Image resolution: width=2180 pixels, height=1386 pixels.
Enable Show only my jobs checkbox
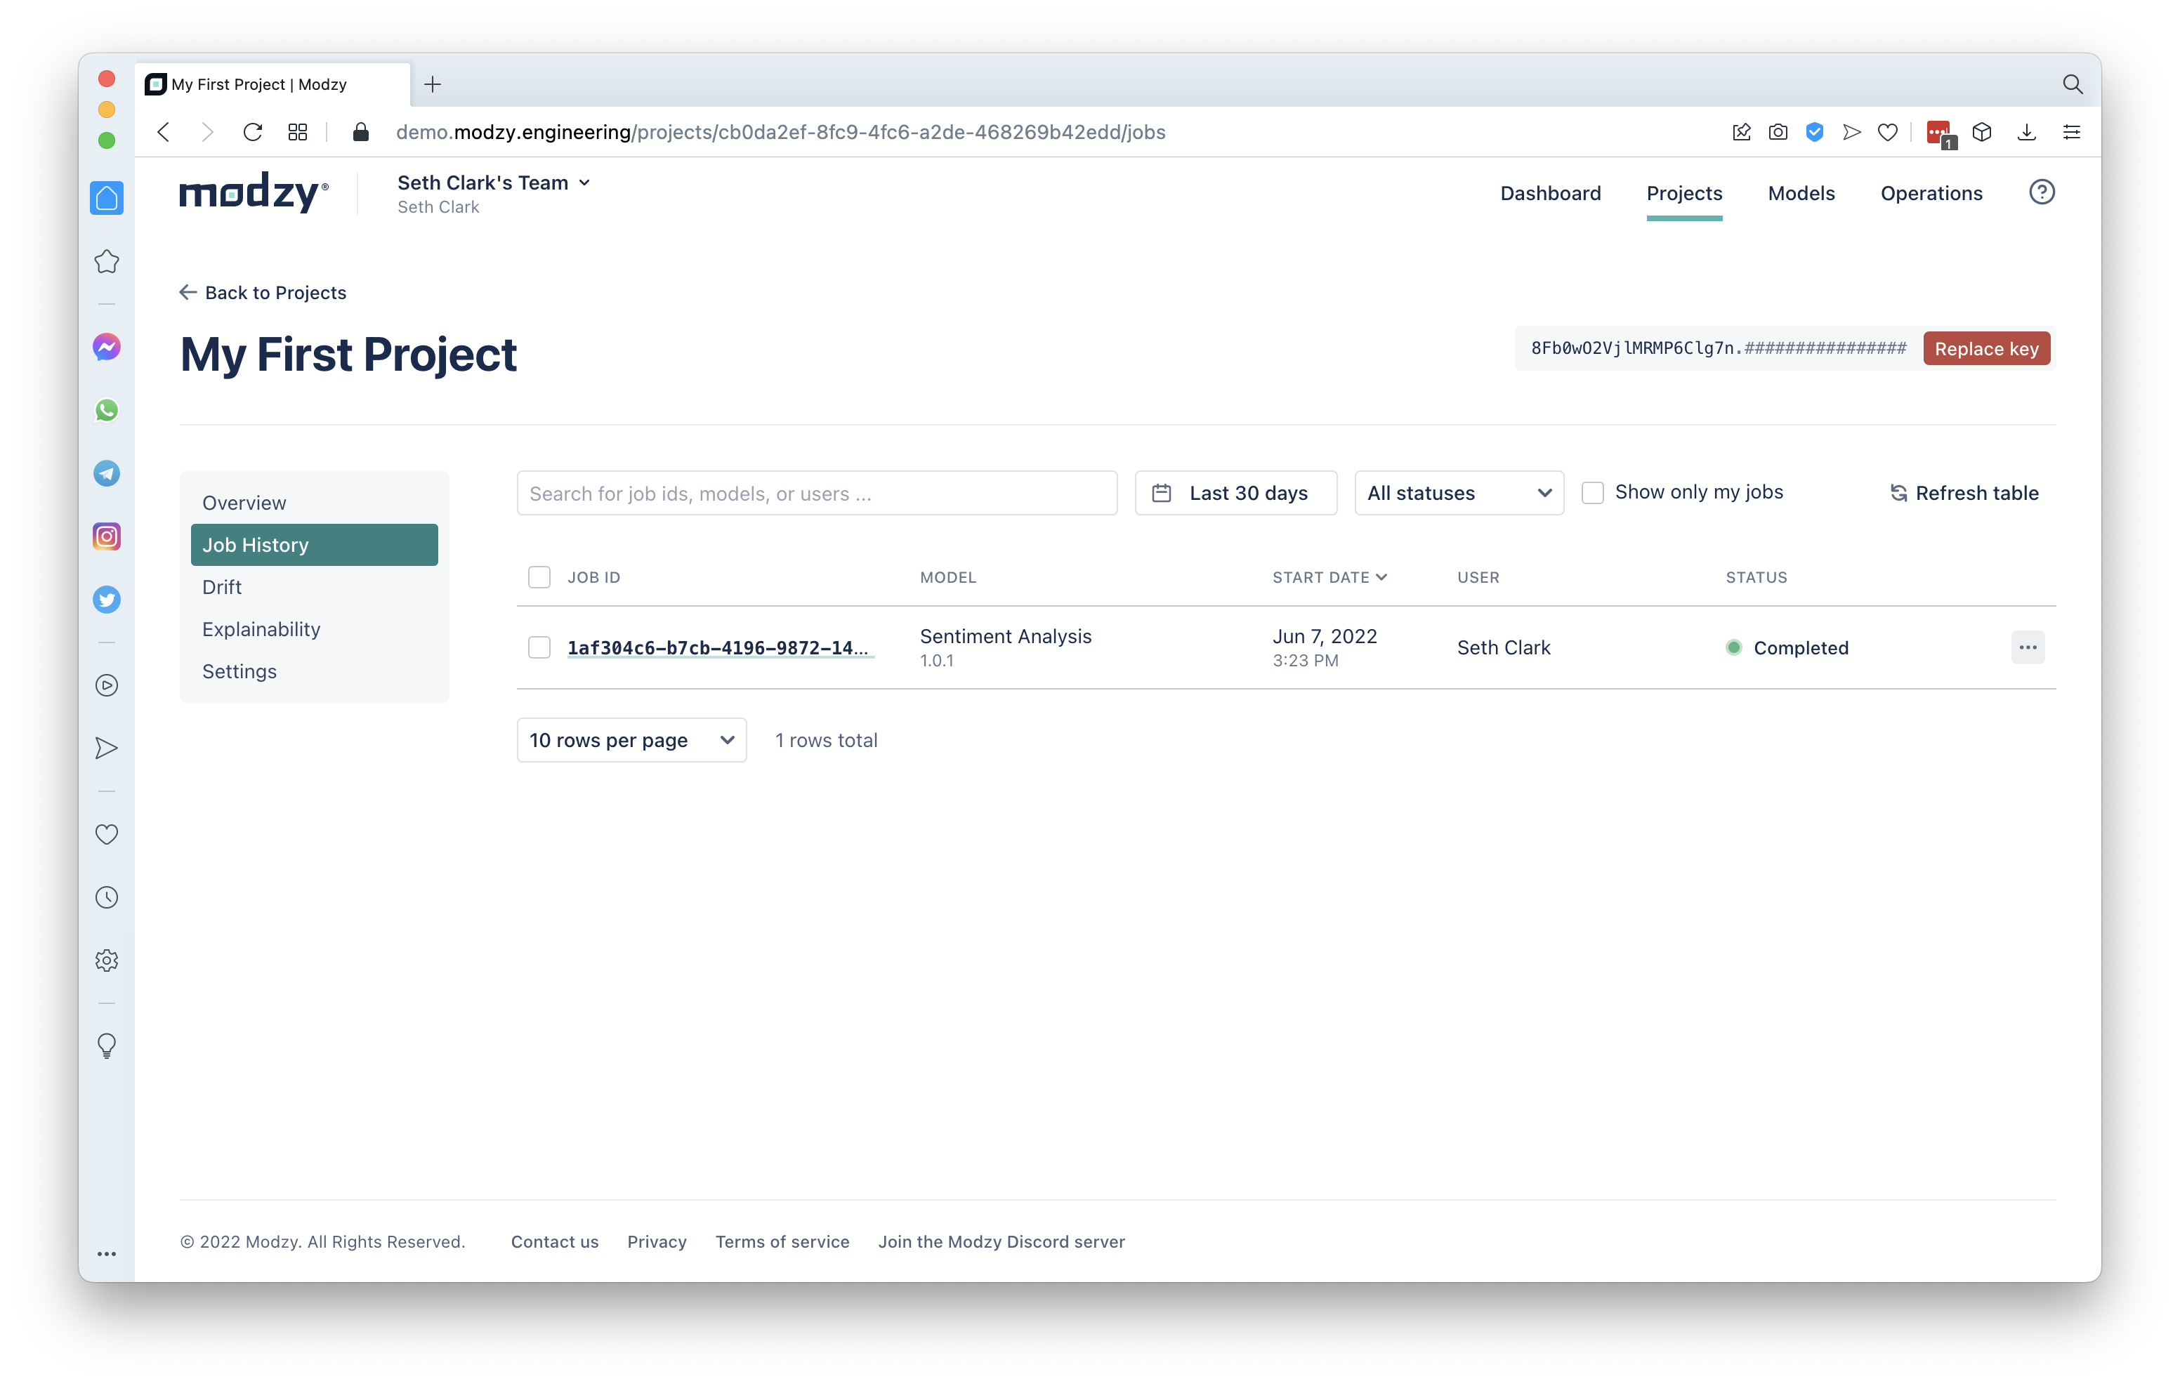coord(1591,492)
